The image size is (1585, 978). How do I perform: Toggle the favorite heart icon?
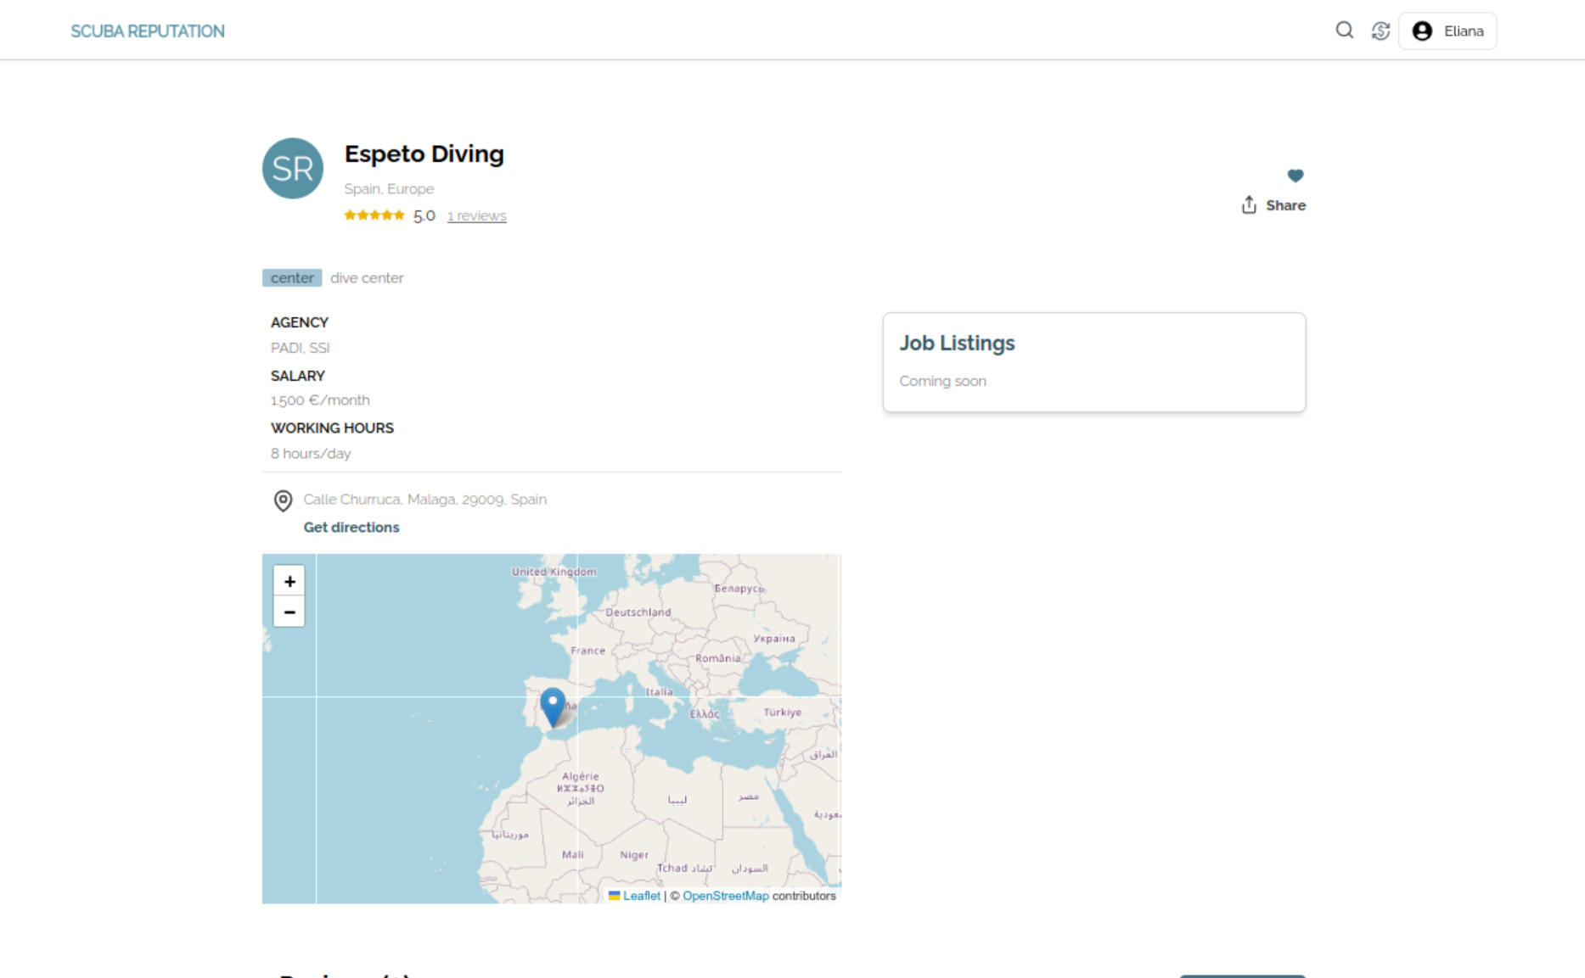[x=1295, y=176]
